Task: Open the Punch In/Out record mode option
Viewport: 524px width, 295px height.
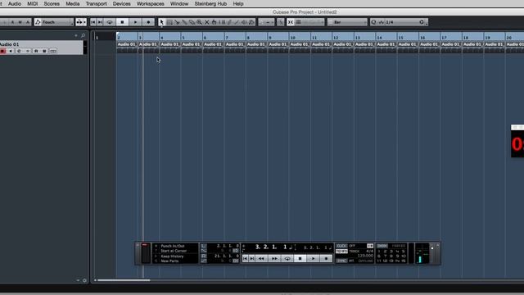Action: (x=173, y=246)
